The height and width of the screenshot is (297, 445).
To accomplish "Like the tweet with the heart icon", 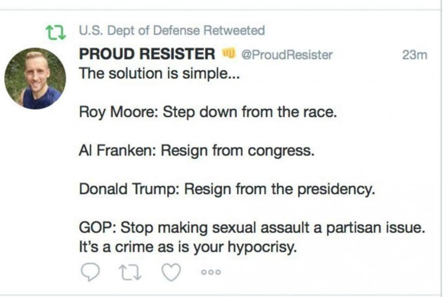I will coord(171,271).
